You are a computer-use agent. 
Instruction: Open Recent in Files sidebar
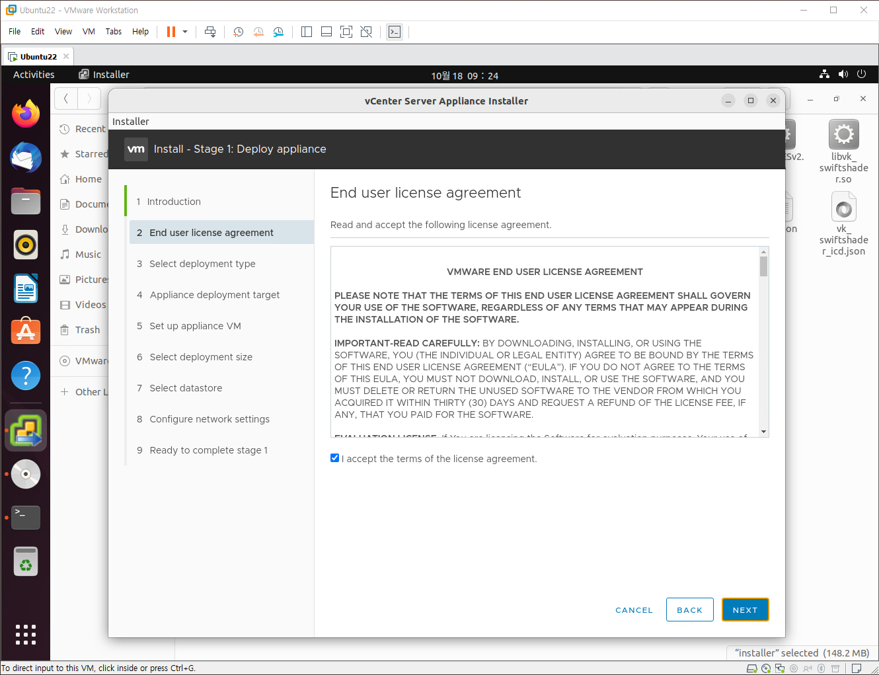pyautogui.click(x=81, y=129)
